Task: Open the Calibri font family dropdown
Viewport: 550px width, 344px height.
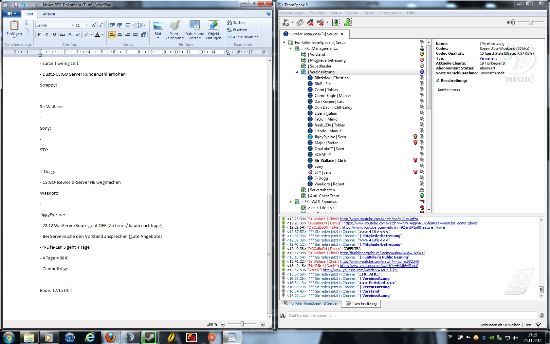Action: click(72, 25)
